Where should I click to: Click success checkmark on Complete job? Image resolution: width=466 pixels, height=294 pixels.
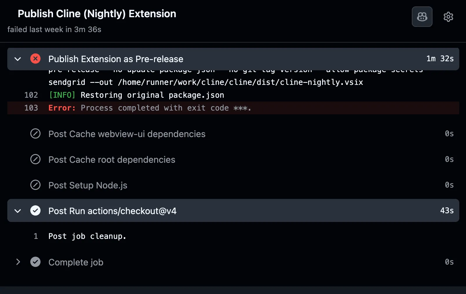click(35, 262)
